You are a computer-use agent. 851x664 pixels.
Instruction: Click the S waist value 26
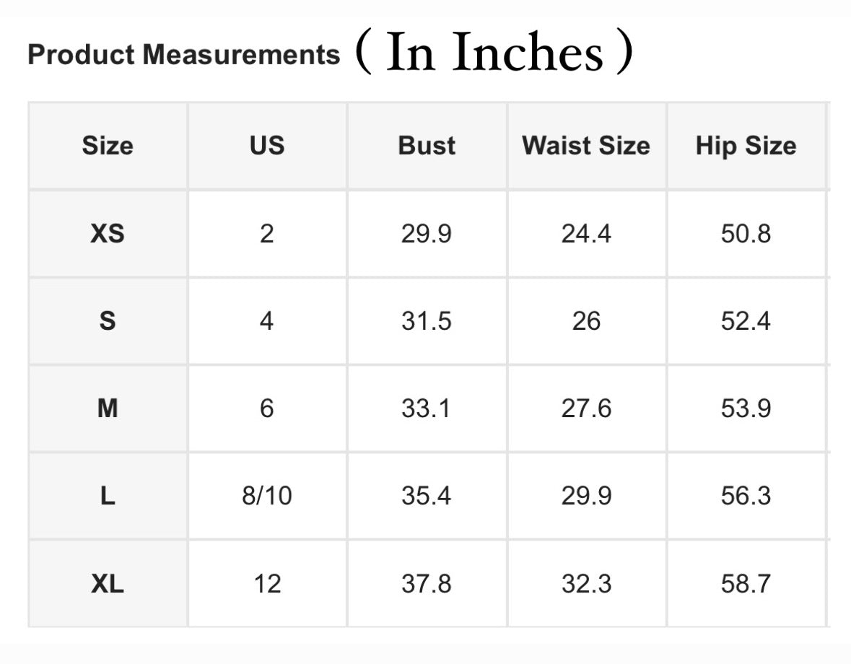[x=586, y=321]
